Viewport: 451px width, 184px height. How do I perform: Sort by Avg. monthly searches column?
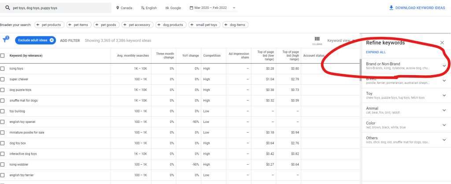click(x=133, y=56)
